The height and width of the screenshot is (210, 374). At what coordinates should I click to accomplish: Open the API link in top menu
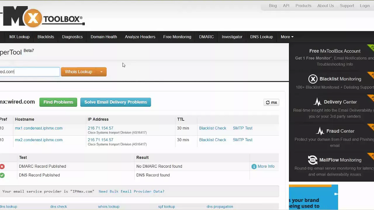(x=286, y=6)
